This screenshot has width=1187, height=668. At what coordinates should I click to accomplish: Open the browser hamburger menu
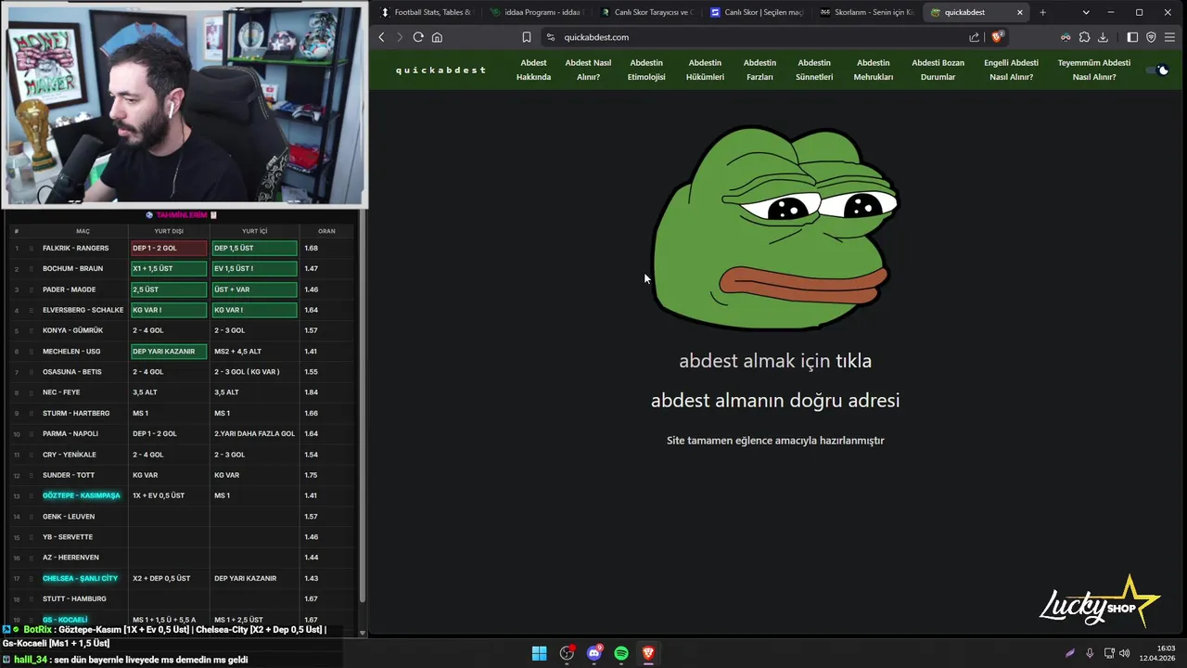[1170, 37]
